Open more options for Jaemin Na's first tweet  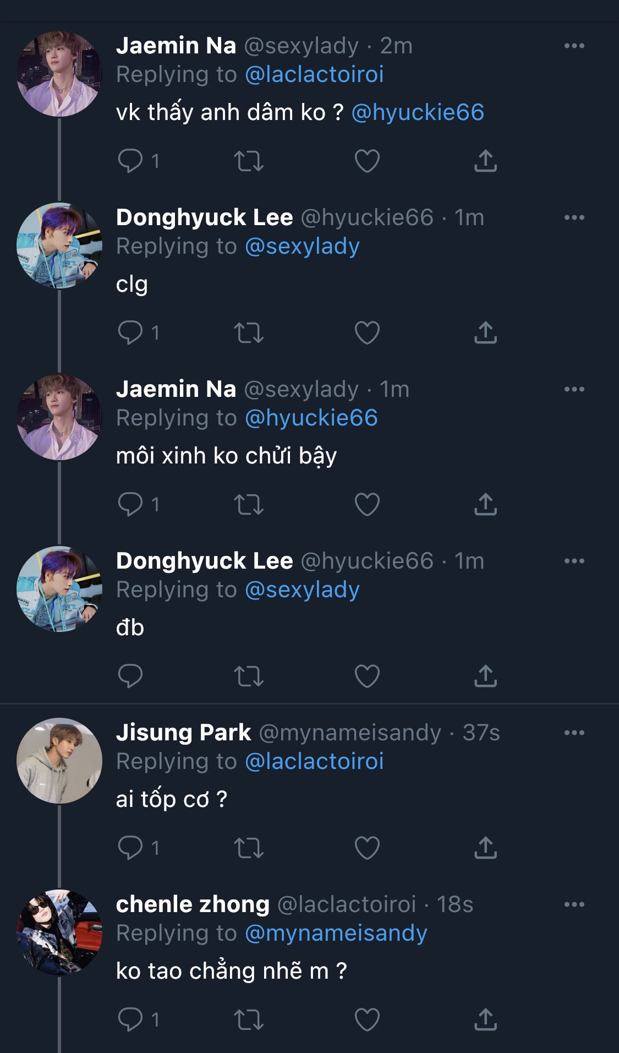[574, 46]
